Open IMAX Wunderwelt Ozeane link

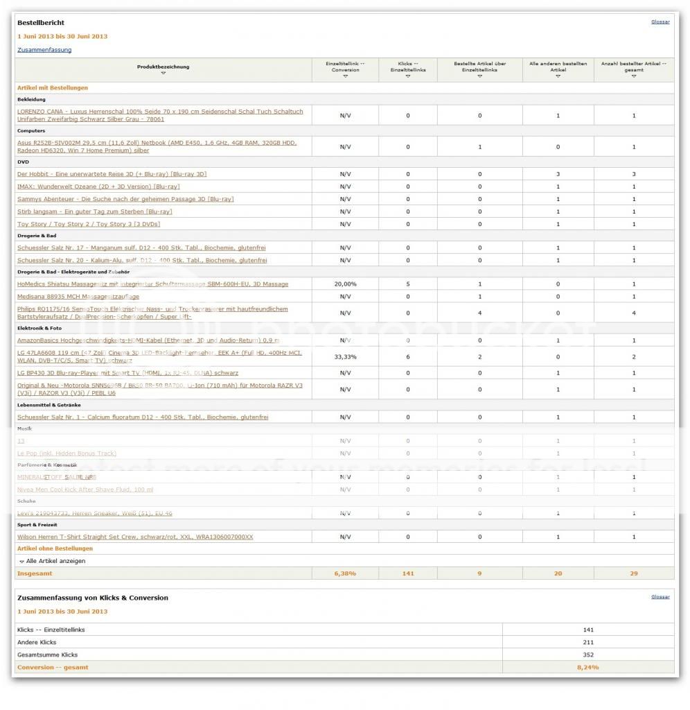98,187
